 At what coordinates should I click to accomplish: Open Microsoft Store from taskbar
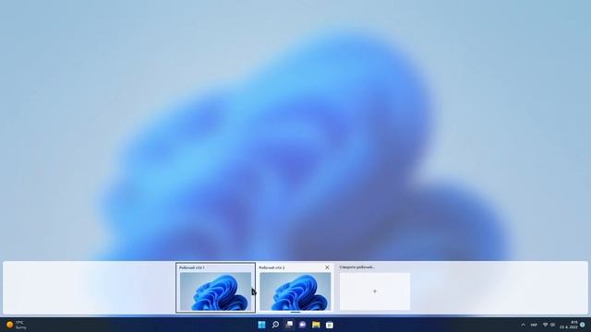tap(330, 325)
